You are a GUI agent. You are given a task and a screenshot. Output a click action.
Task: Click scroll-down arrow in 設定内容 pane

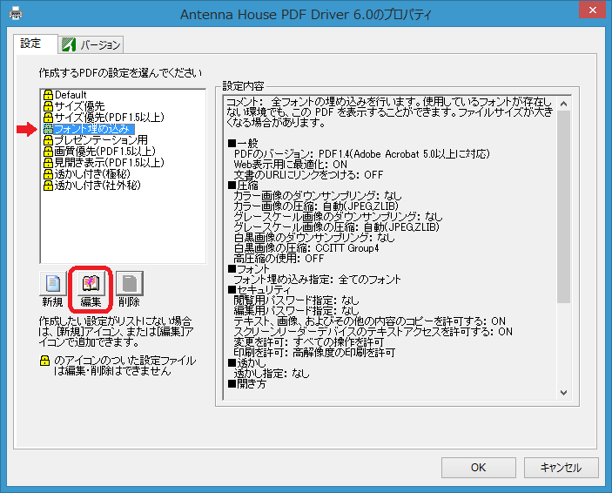coord(563,392)
